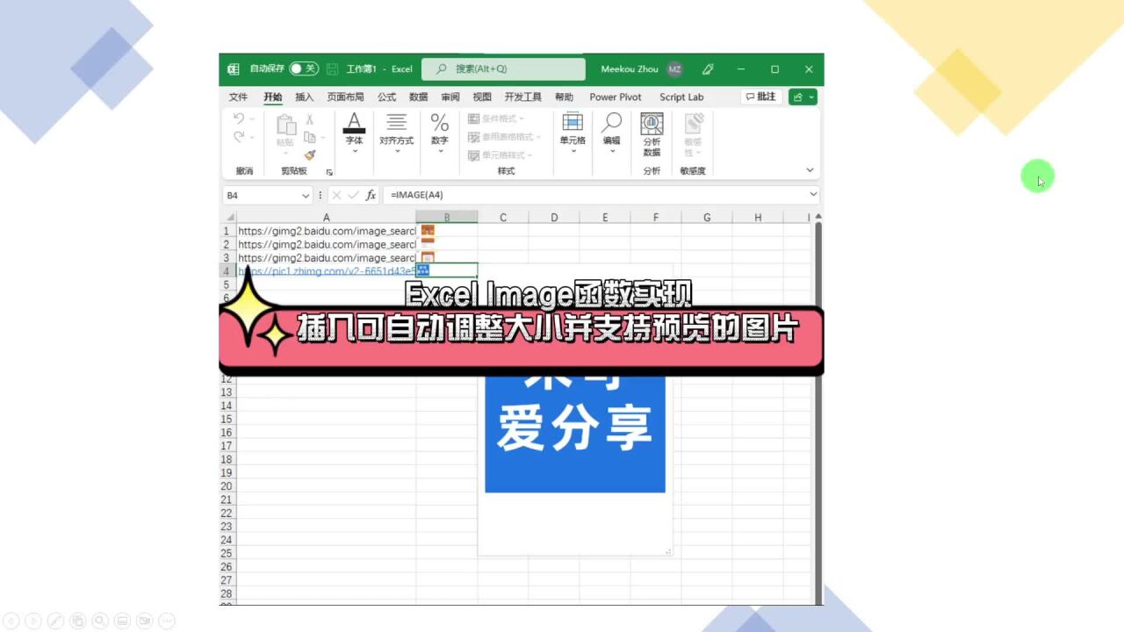Click the Editing (编辑) magnifier icon
1124x632 pixels.
point(610,123)
